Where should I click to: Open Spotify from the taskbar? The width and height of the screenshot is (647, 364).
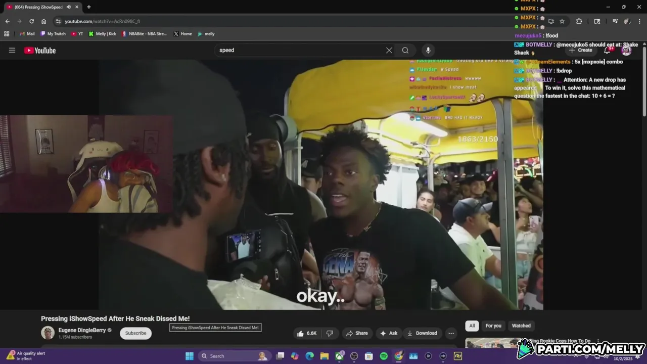(384, 356)
